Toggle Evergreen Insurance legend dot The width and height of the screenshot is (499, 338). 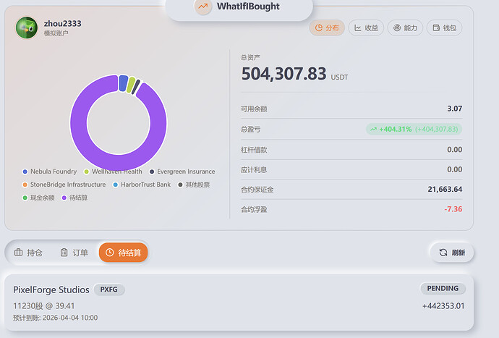point(152,172)
